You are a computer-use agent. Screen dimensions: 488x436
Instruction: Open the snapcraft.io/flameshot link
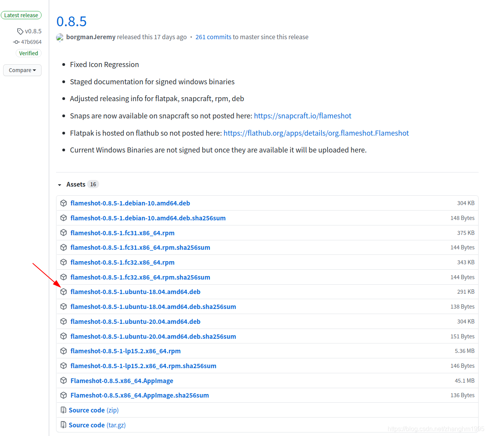(303, 116)
